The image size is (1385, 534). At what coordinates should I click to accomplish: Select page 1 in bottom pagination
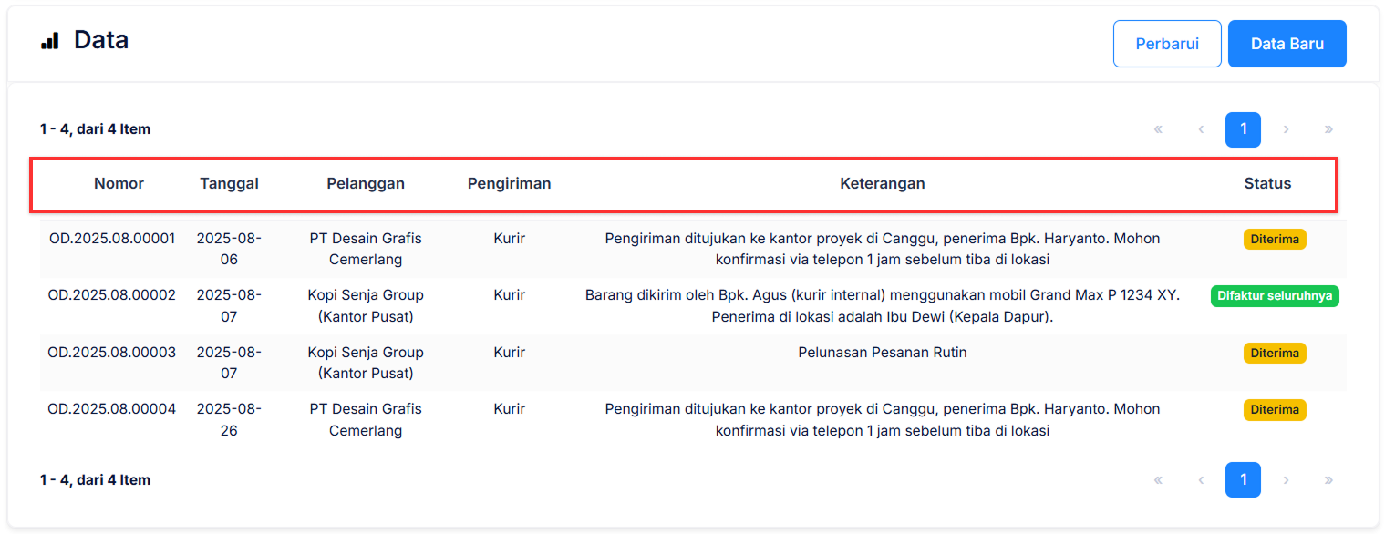click(1243, 479)
